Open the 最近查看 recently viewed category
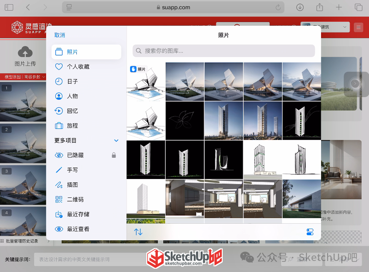 pos(86,229)
